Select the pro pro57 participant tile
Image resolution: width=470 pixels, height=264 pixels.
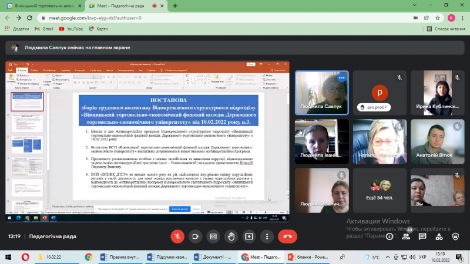tap(380, 93)
